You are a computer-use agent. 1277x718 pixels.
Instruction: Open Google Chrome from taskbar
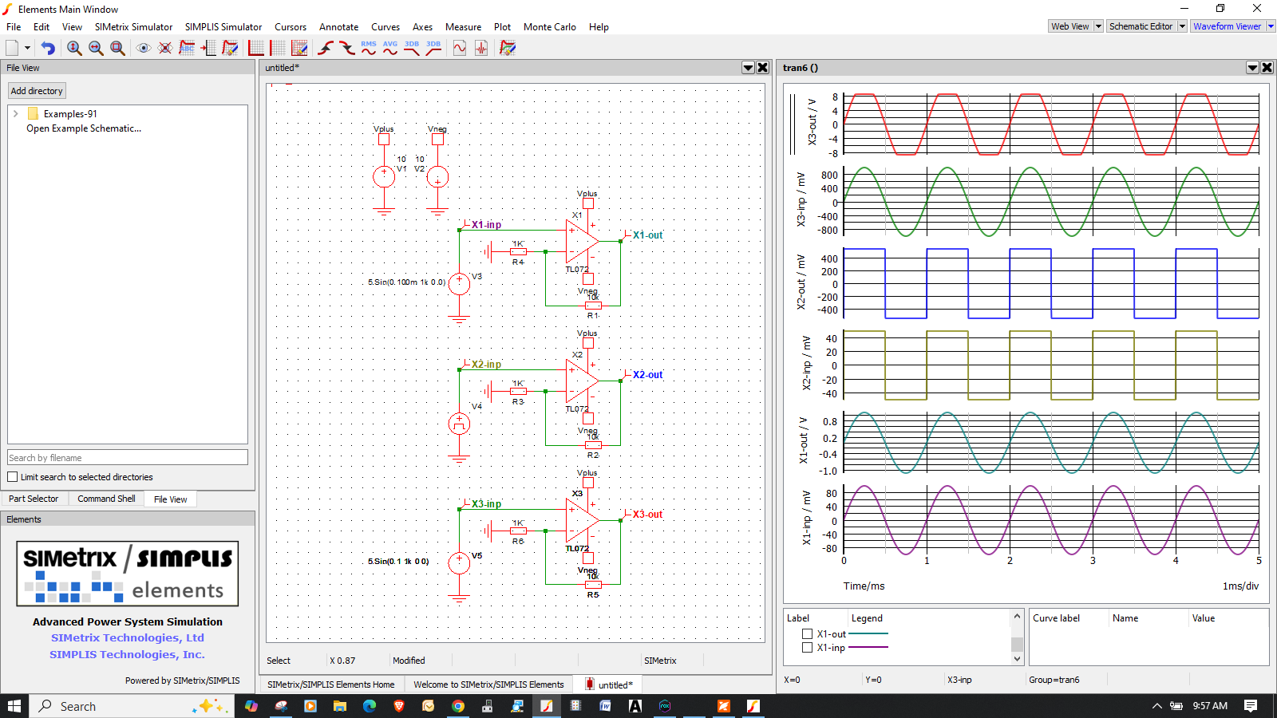pos(458,706)
